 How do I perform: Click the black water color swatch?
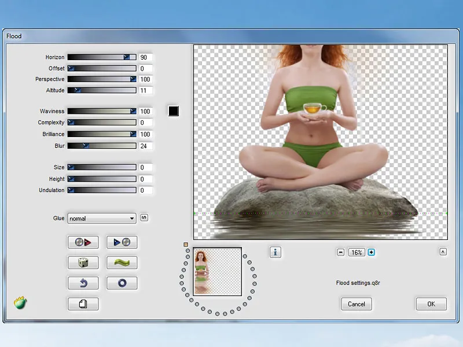tap(174, 111)
